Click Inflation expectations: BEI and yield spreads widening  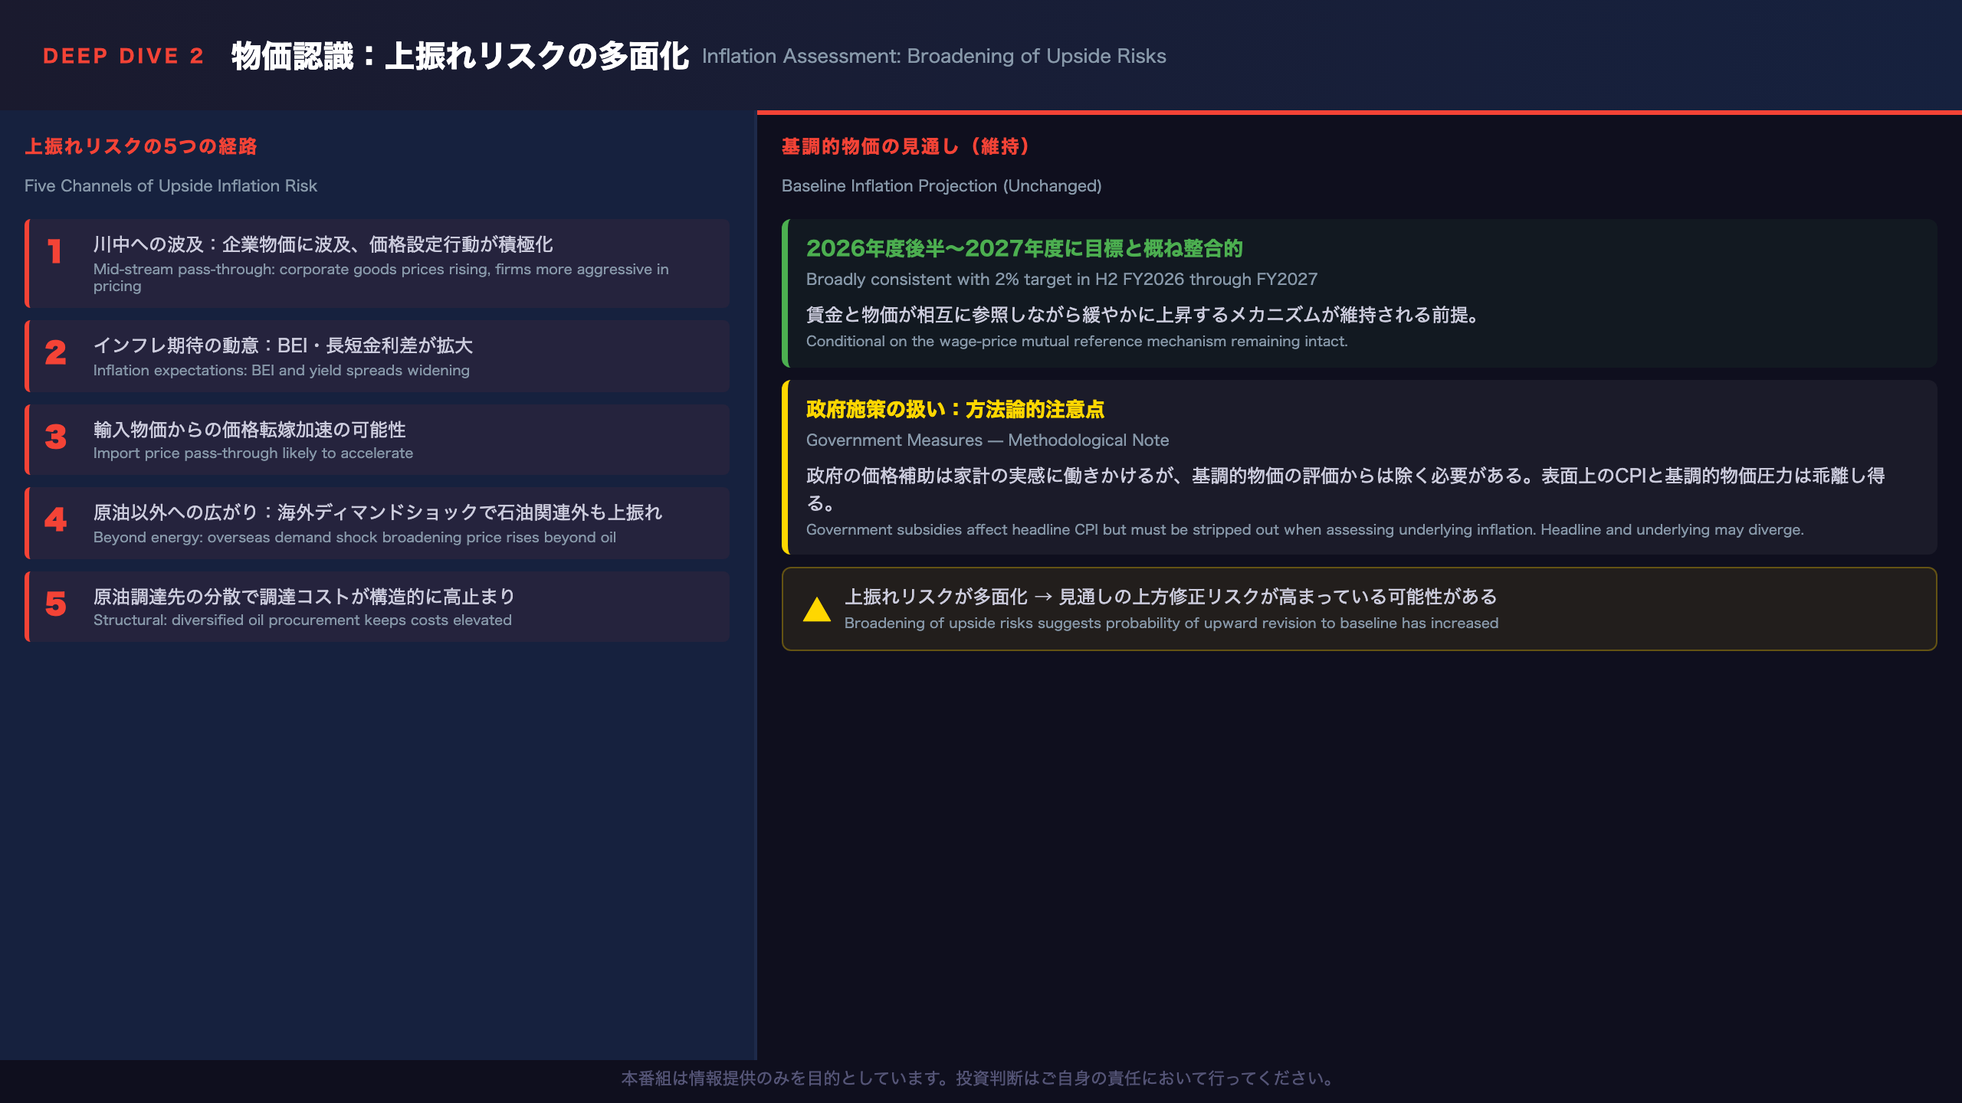click(x=281, y=370)
